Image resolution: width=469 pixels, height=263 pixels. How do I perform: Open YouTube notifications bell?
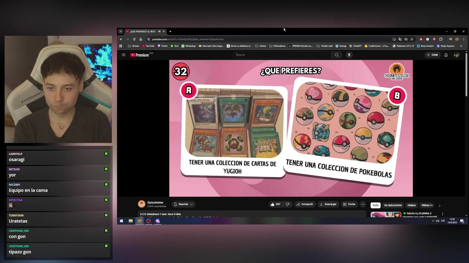point(446,55)
